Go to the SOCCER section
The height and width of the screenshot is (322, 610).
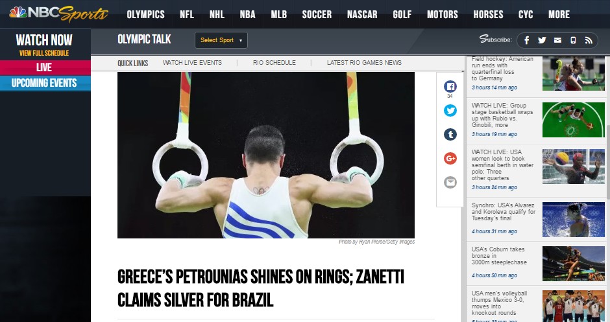point(317,14)
